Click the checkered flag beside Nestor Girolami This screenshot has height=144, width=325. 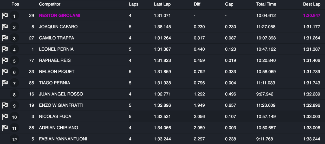pyautogui.click(x=5, y=16)
